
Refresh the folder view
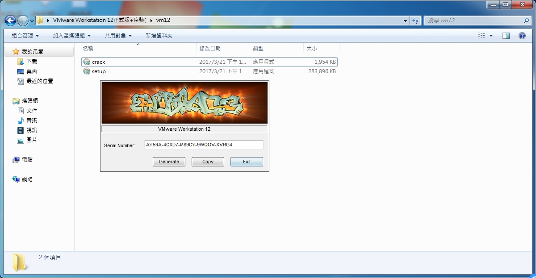416,21
